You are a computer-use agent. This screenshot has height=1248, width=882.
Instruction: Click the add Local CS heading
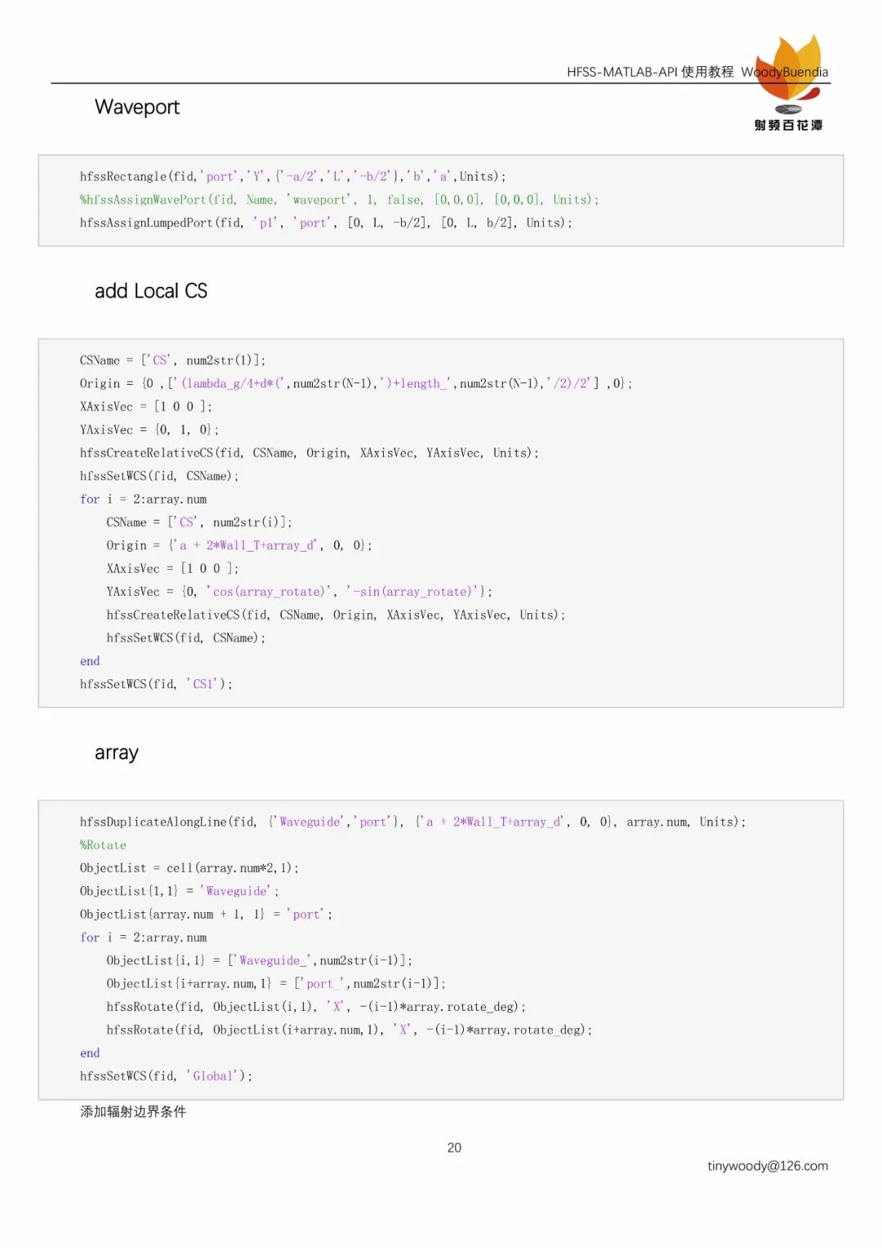151,291
